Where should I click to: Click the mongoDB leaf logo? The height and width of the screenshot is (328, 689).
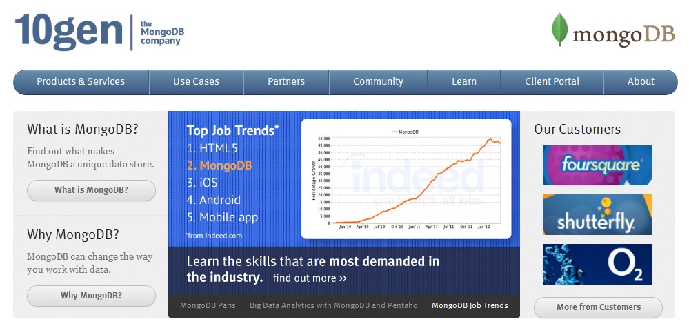[x=613, y=30]
